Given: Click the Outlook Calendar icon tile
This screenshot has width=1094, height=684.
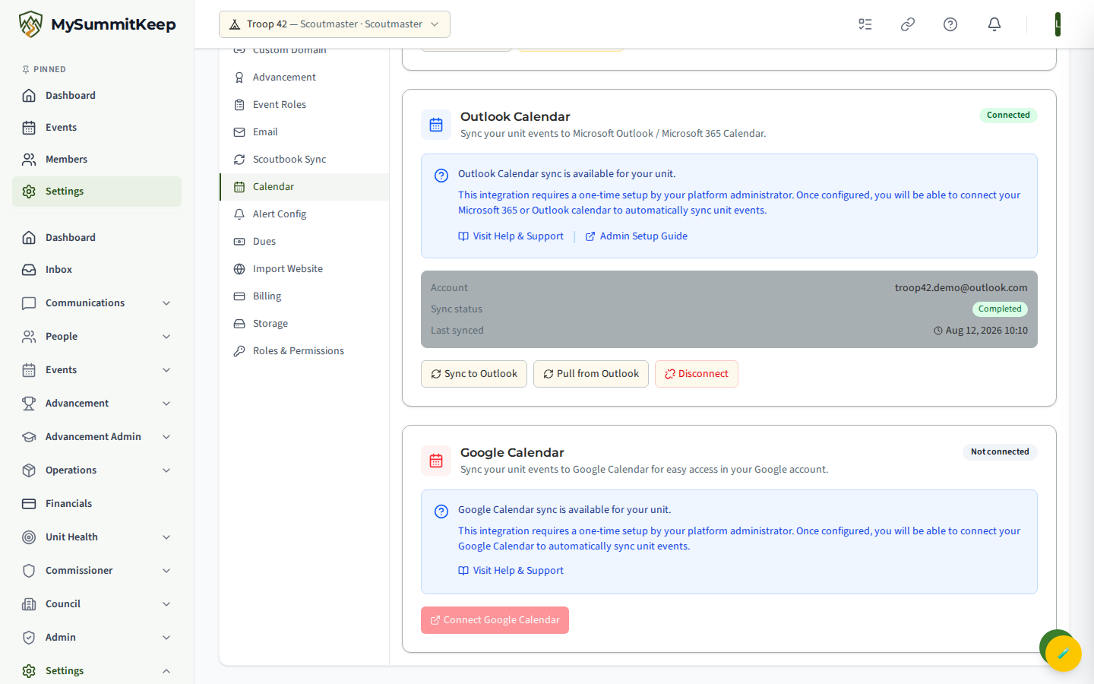Looking at the screenshot, I should click(x=436, y=125).
